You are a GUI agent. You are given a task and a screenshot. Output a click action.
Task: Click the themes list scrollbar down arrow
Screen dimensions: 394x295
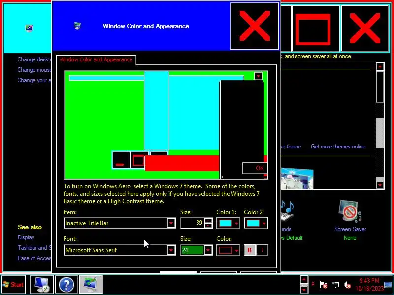click(x=380, y=185)
